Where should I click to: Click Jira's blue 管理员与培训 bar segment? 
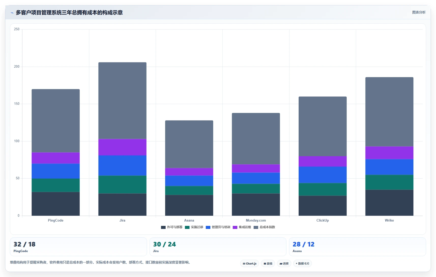tap(122, 166)
